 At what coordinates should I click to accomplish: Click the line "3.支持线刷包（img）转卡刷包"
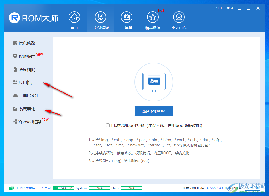(121, 161)
